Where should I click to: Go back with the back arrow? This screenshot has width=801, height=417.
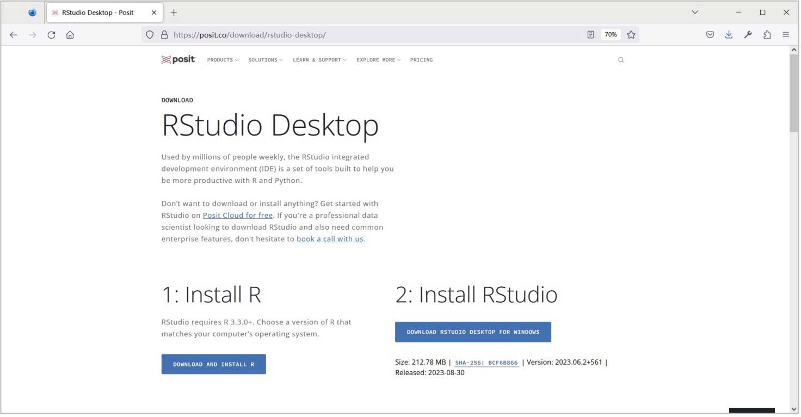pos(14,35)
